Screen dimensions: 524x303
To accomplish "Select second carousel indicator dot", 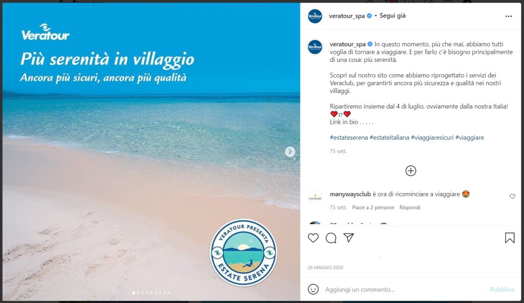I will [x=138, y=293].
